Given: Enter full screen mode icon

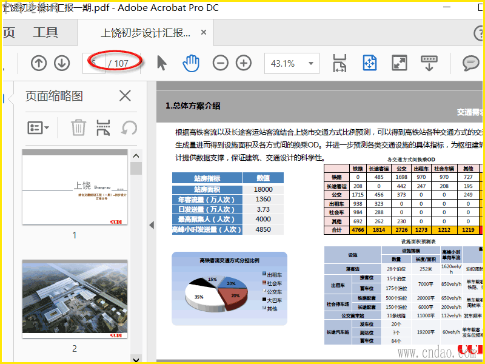Looking at the screenshot, I should pyautogui.click(x=400, y=63).
